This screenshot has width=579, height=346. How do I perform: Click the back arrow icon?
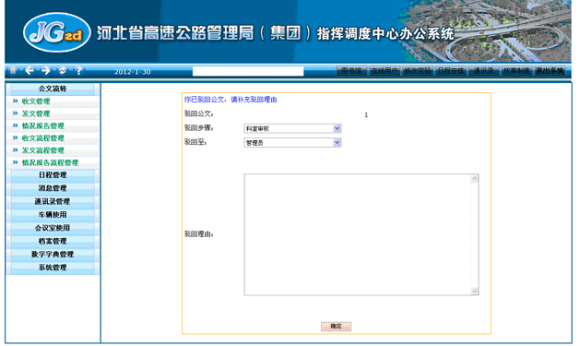[30, 70]
